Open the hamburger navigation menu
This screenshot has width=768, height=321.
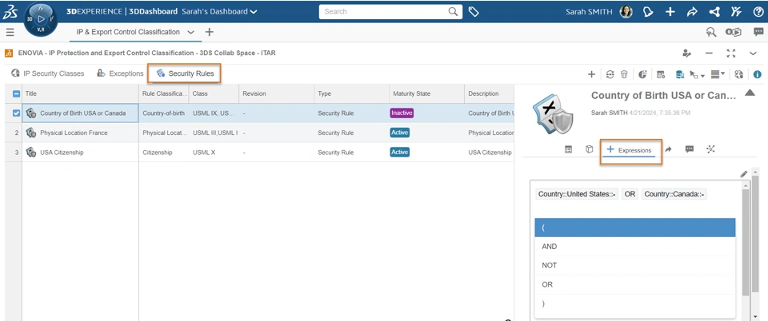[x=10, y=32]
